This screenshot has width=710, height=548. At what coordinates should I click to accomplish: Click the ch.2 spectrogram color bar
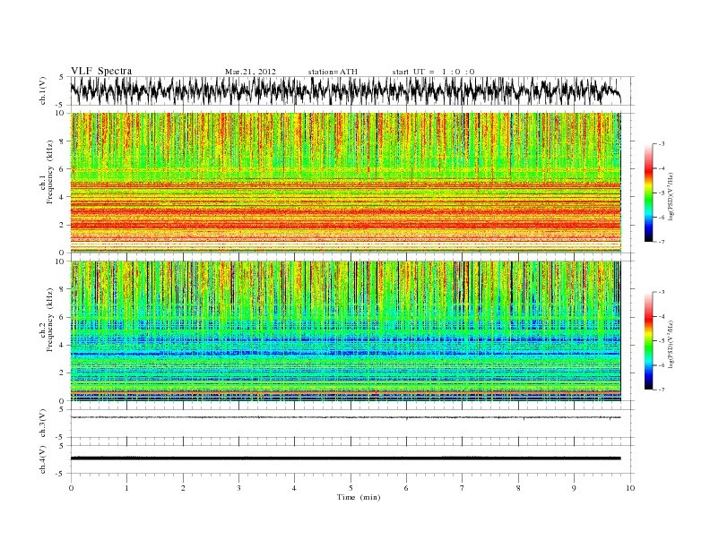click(648, 340)
